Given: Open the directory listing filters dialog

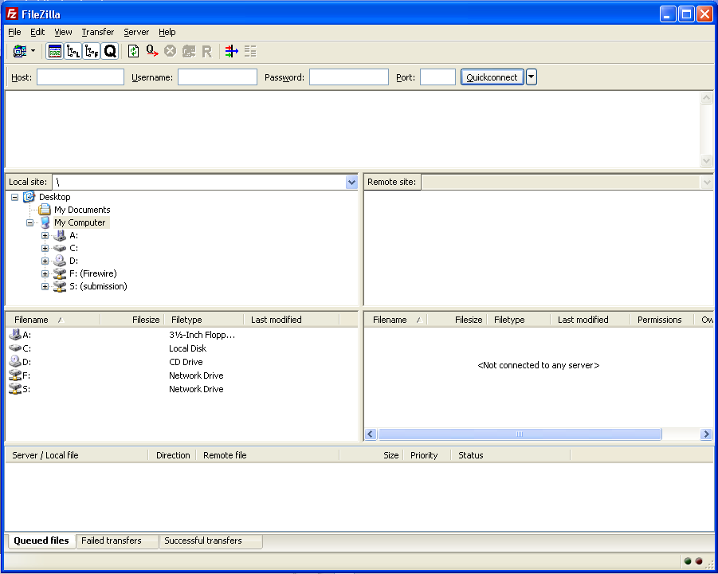Looking at the screenshot, I should tap(232, 51).
